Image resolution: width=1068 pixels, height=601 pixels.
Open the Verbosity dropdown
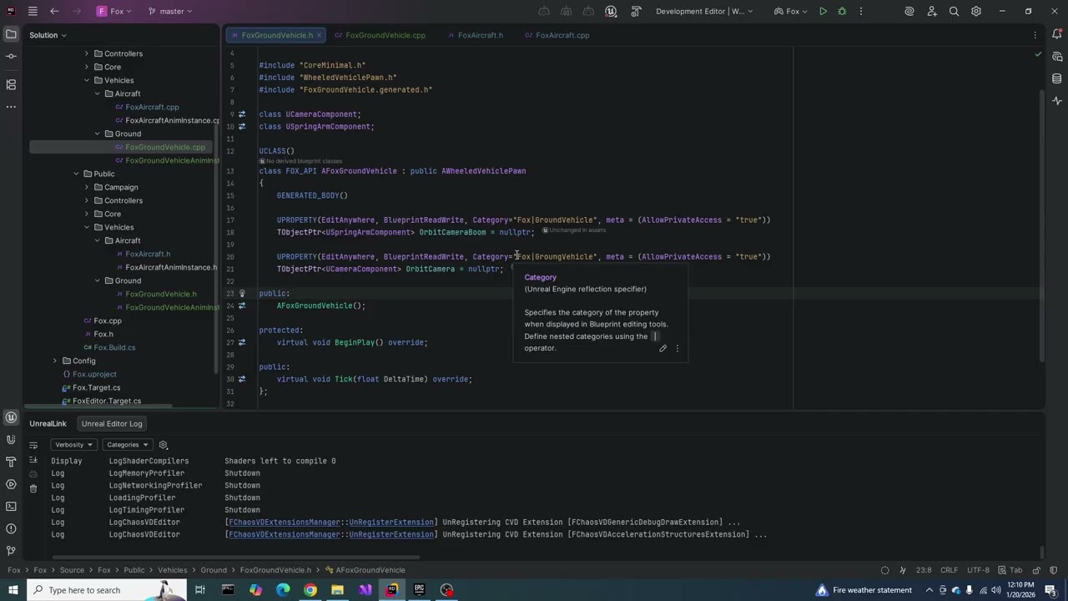point(73,445)
